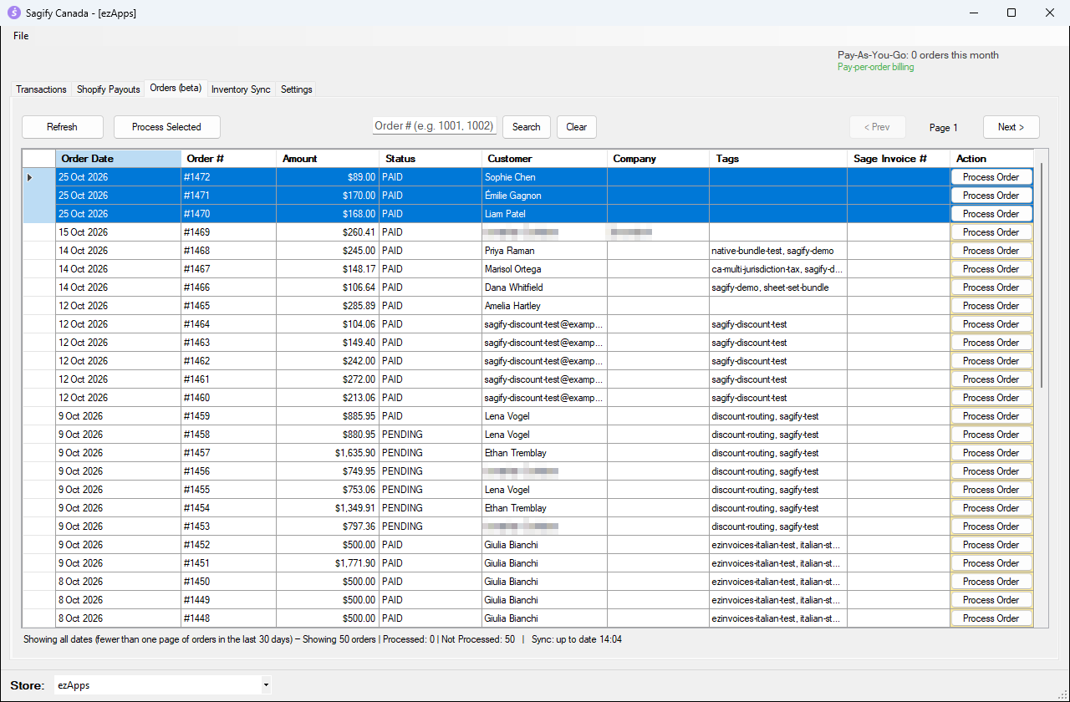This screenshot has width=1070, height=702.
Task: Process Order for order #1451
Action: tap(991, 563)
